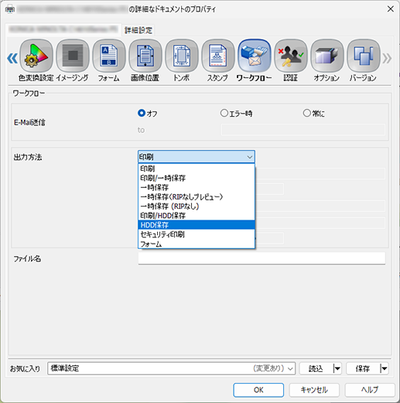The height and width of the screenshot is (403, 400).
Task: Select the イメージング imaging icon
Action: click(x=73, y=56)
